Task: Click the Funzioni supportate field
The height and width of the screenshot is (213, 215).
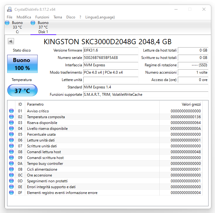Action: pos(146,95)
